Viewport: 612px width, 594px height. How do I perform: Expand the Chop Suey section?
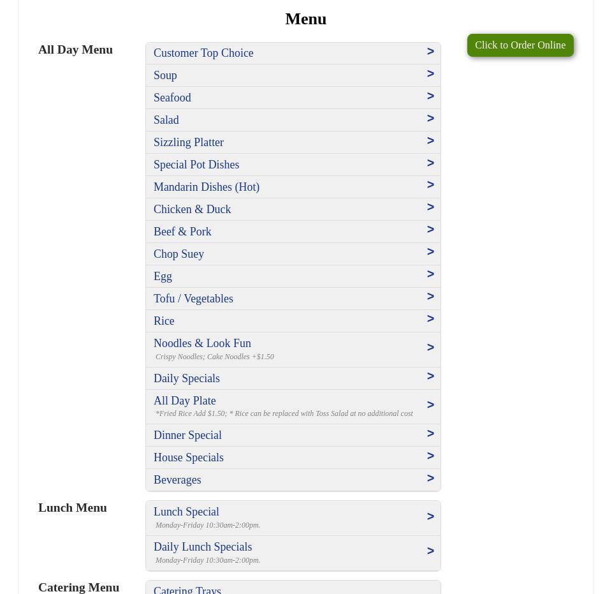tap(178, 254)
